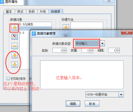Increase the 起始 value with up spinner
Image resolution: width=133 pixels, height=112 pixels.
coord(64,49)
